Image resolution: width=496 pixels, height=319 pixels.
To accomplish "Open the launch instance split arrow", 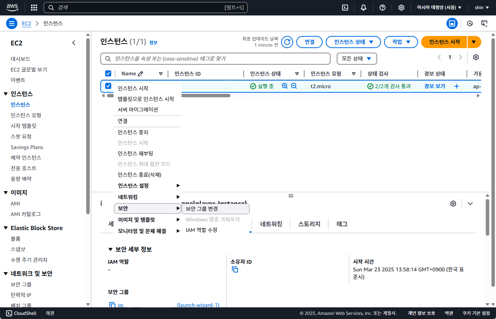I will [474, 42].
